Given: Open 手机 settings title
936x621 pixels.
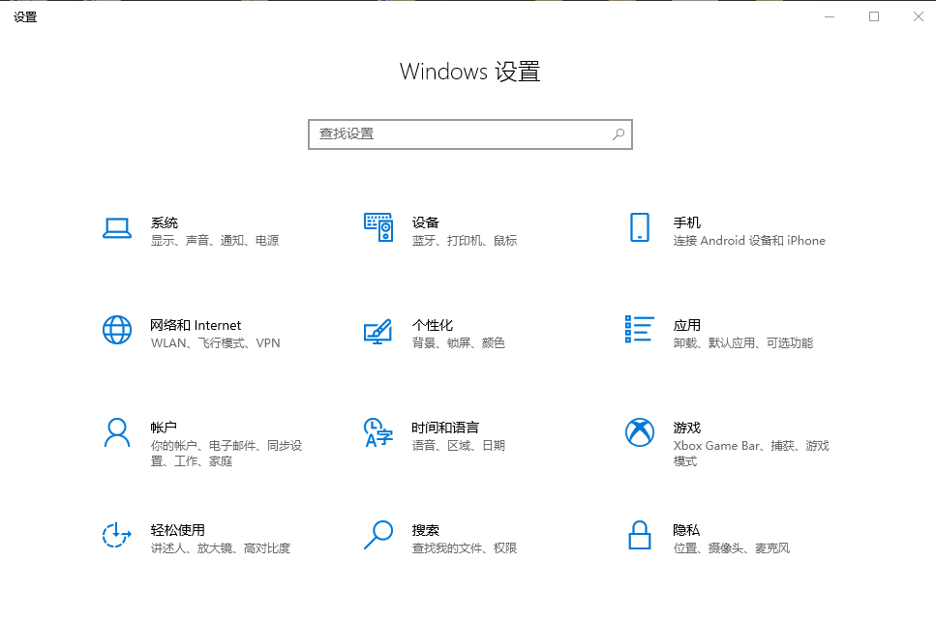Looking at the screenshot, I should (x=687, y=223).
